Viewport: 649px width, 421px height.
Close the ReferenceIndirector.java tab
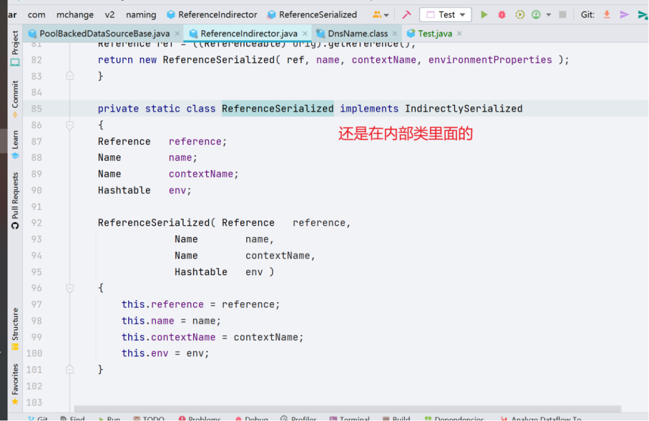pyautogui.click(x=305, y=34)
